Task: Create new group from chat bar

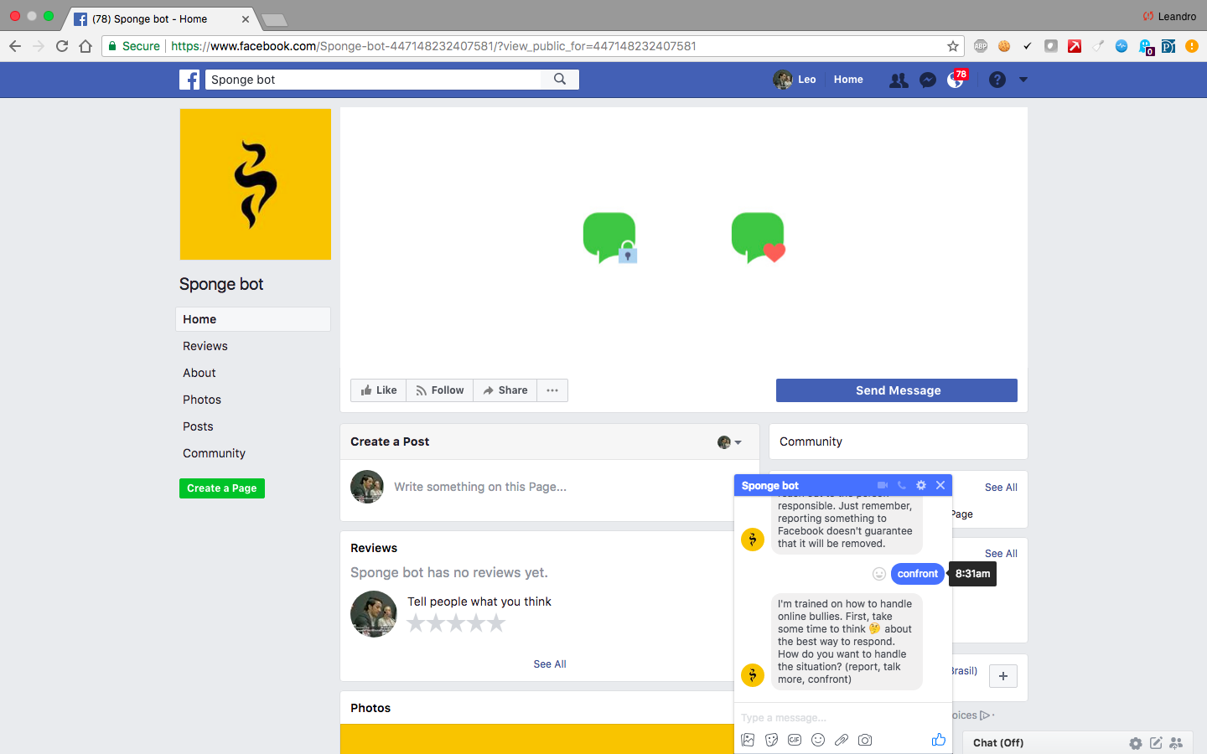Action: coord(1176,743)
